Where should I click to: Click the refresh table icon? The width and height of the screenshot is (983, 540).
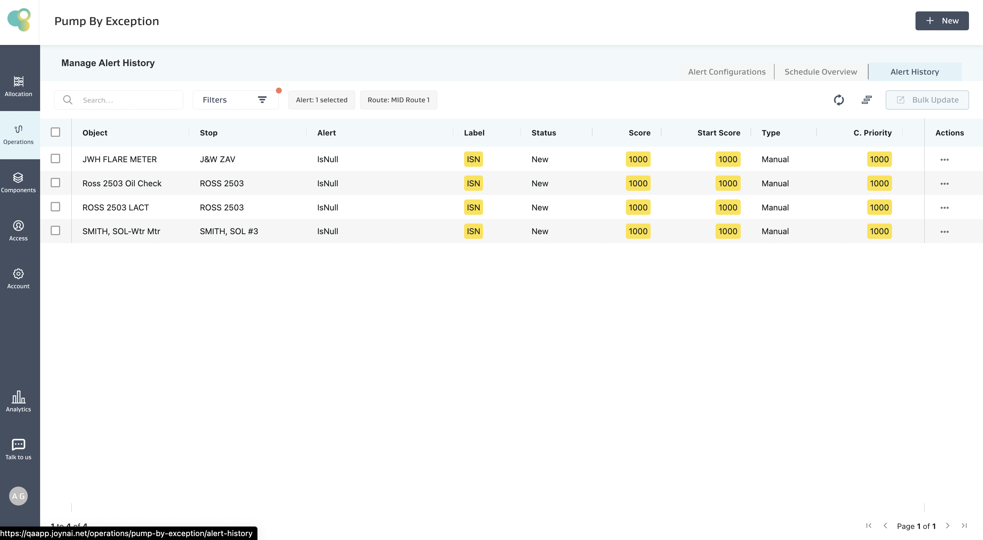click(839, 100)
